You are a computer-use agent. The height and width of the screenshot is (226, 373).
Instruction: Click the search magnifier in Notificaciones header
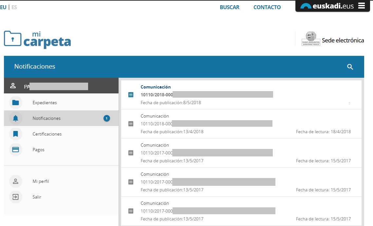[x=350, y=67]
